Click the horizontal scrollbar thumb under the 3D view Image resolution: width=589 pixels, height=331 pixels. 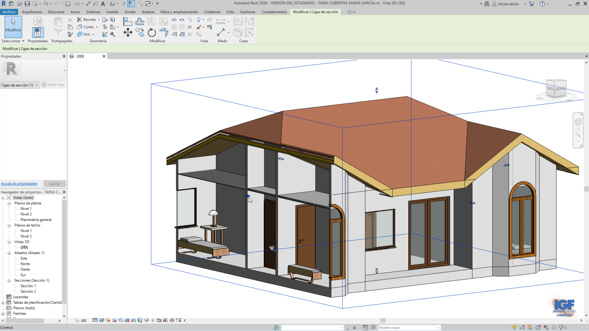point(383,320)
